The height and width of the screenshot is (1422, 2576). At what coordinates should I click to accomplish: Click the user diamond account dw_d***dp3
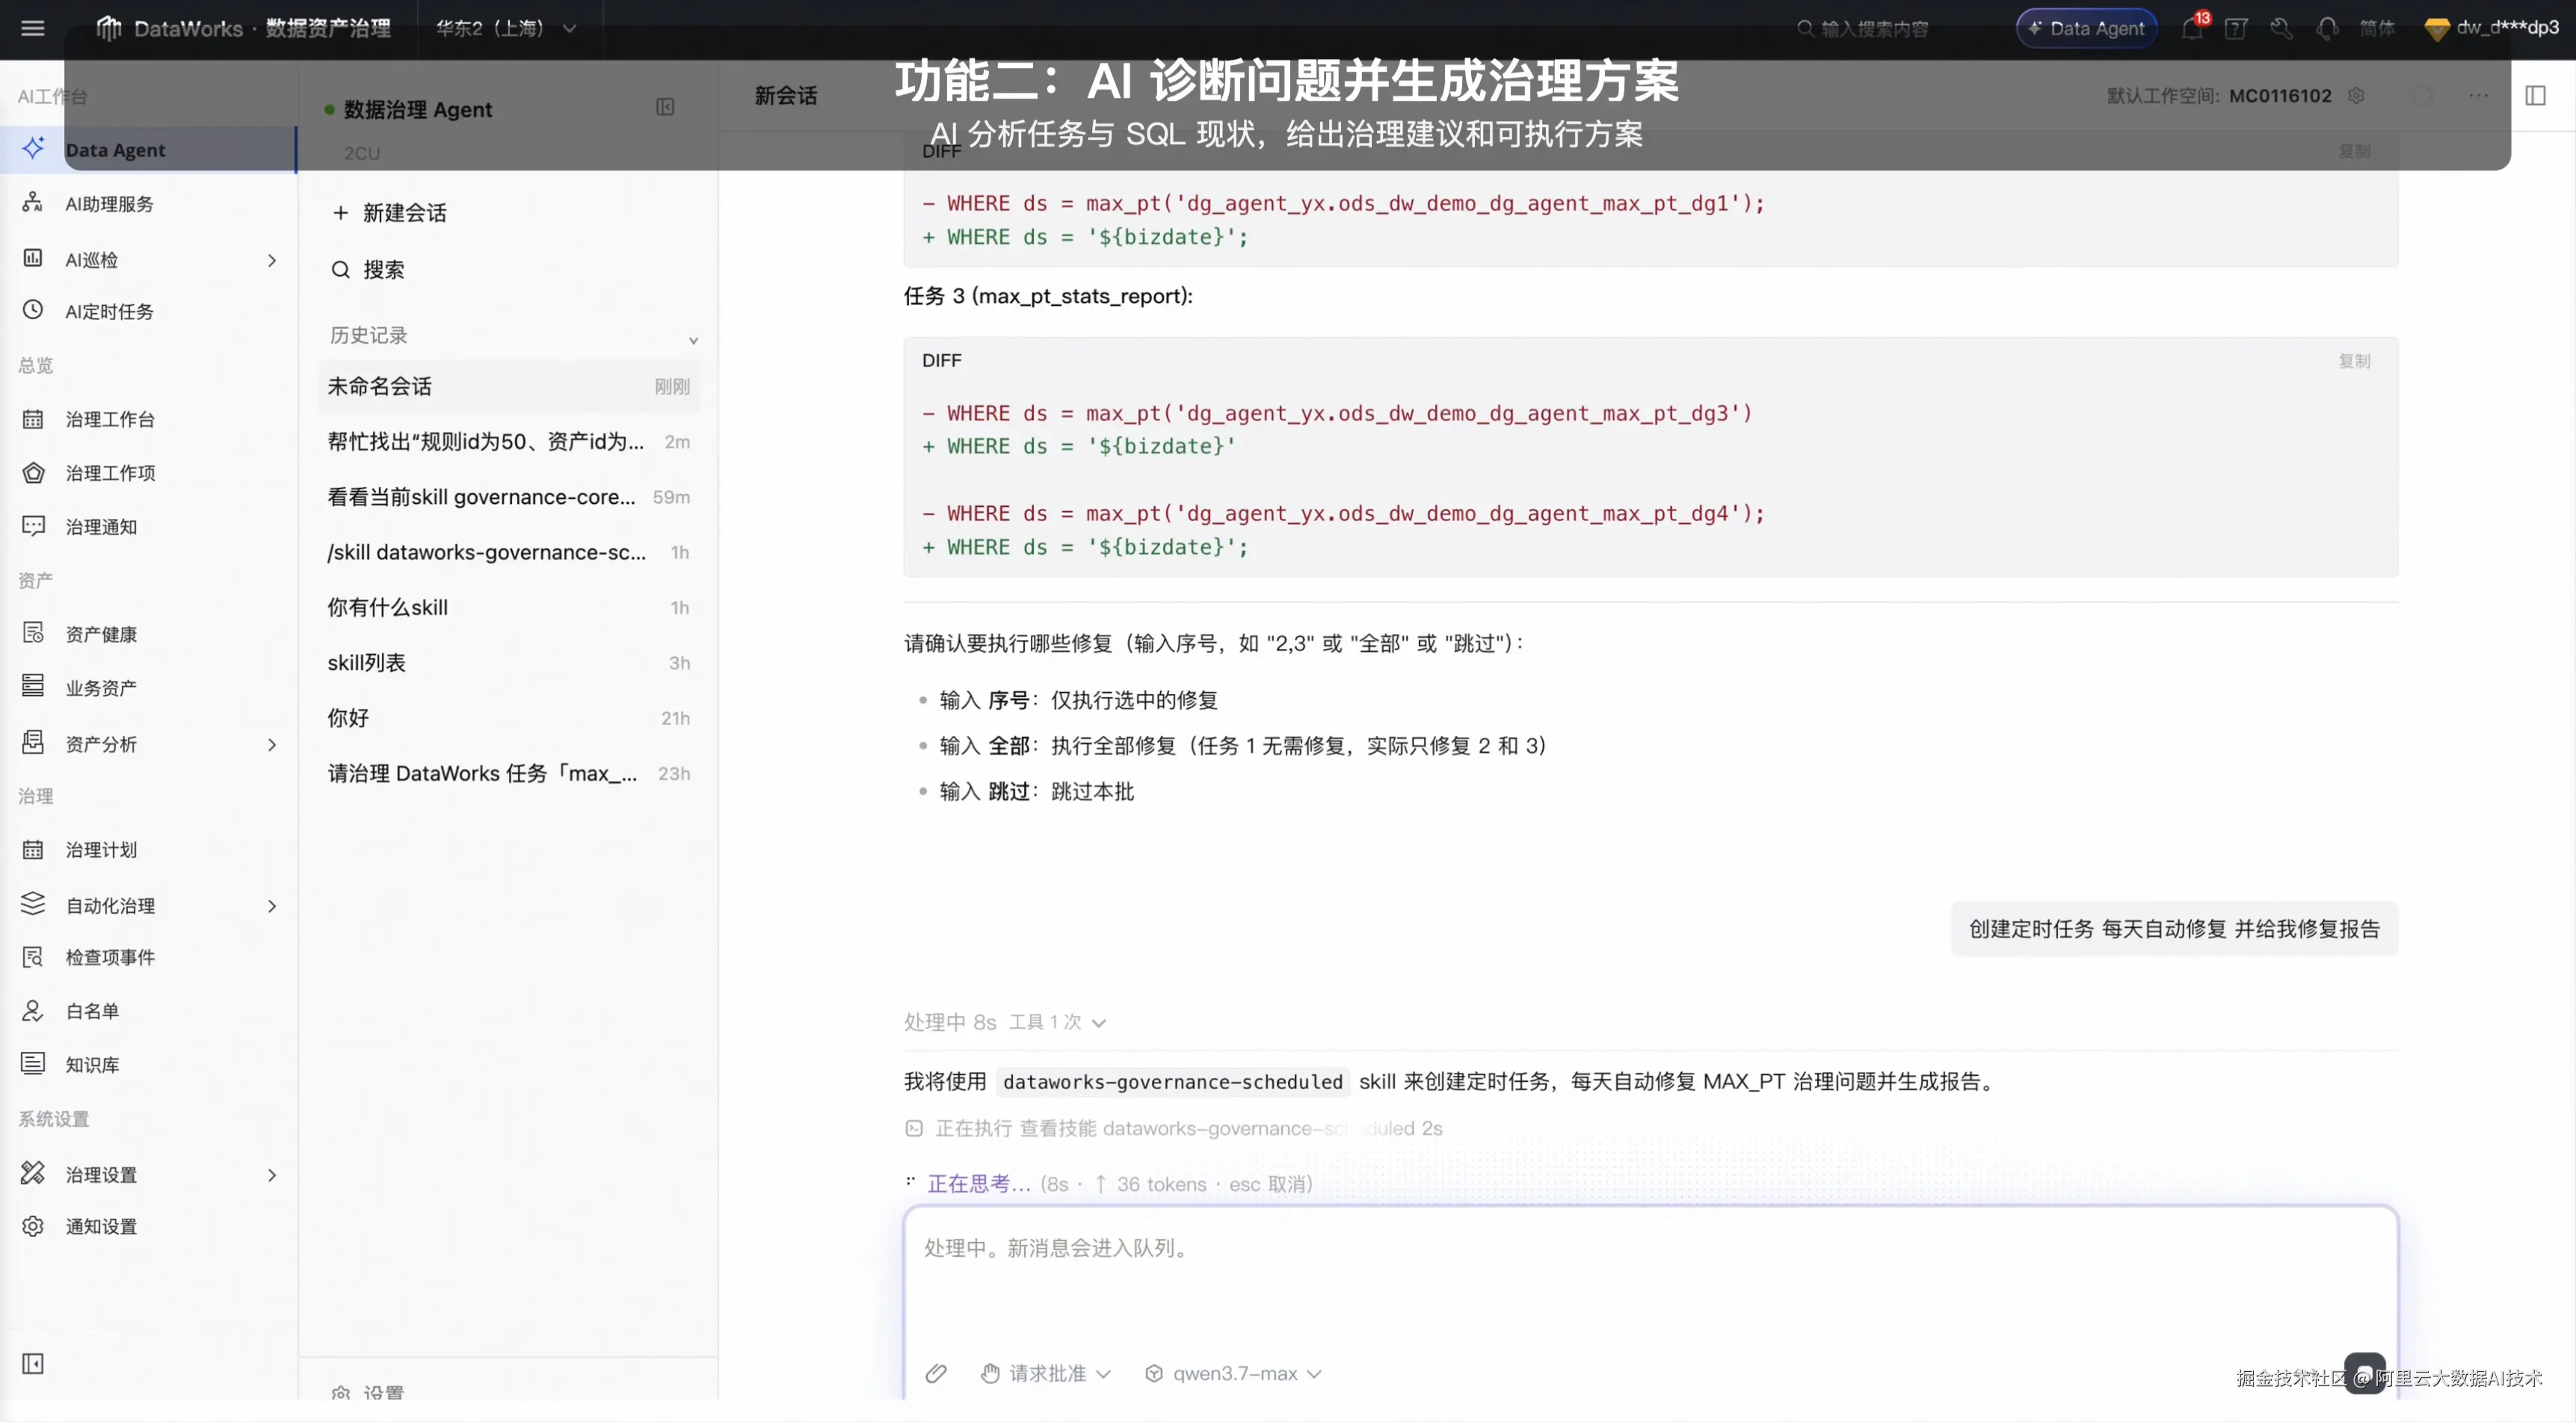(x=2492, y=28)
